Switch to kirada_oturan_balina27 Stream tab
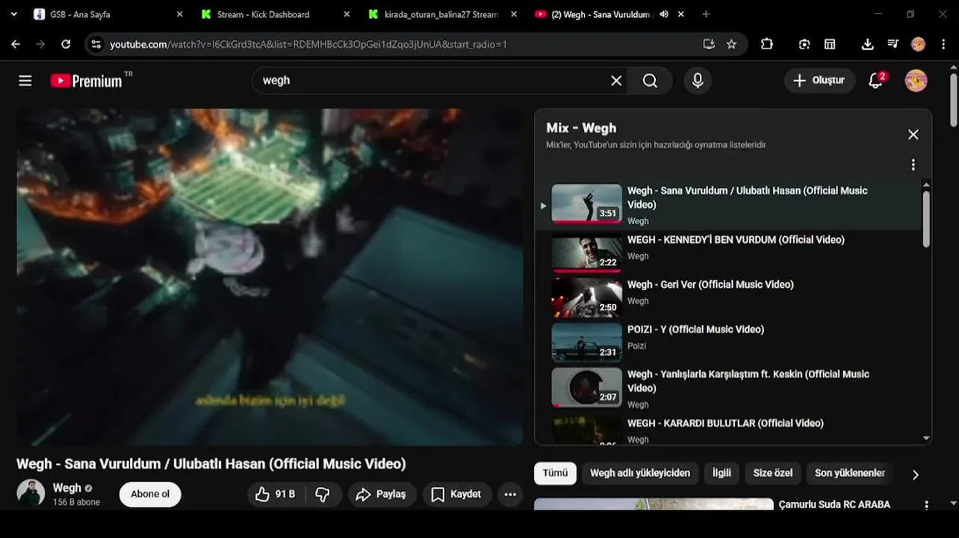 coord(441,14)
